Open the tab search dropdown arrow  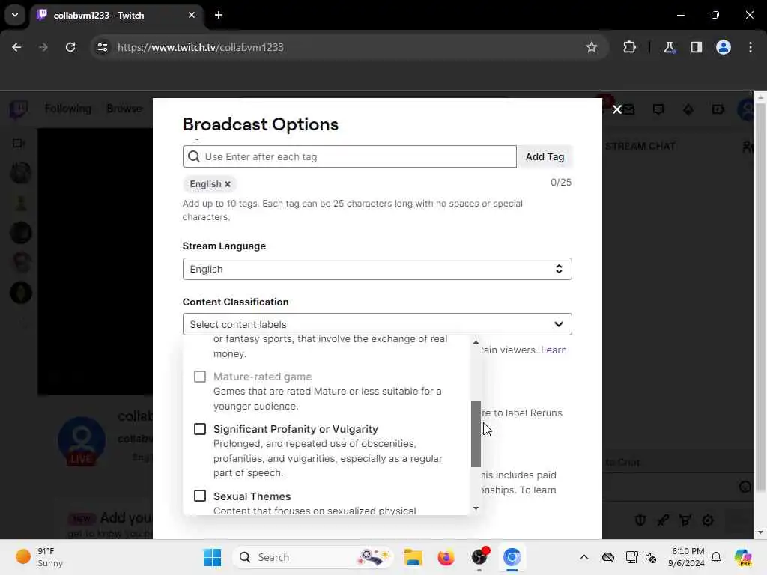(x=15, y=15)
